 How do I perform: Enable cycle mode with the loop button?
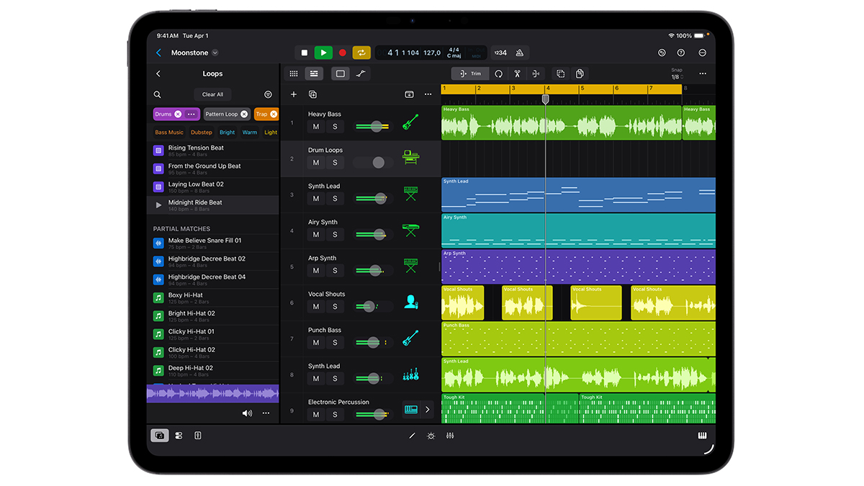click(361, 52)
